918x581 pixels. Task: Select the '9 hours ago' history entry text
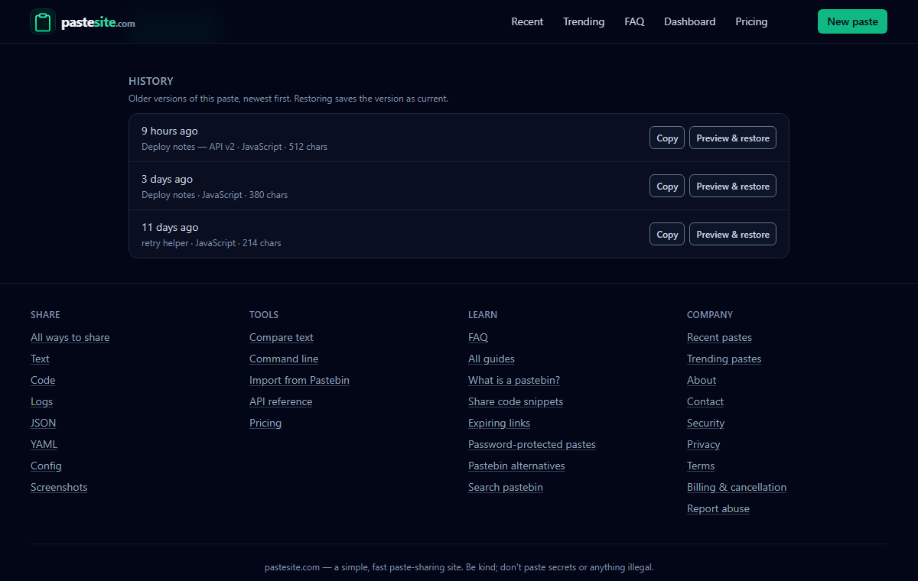170,131
